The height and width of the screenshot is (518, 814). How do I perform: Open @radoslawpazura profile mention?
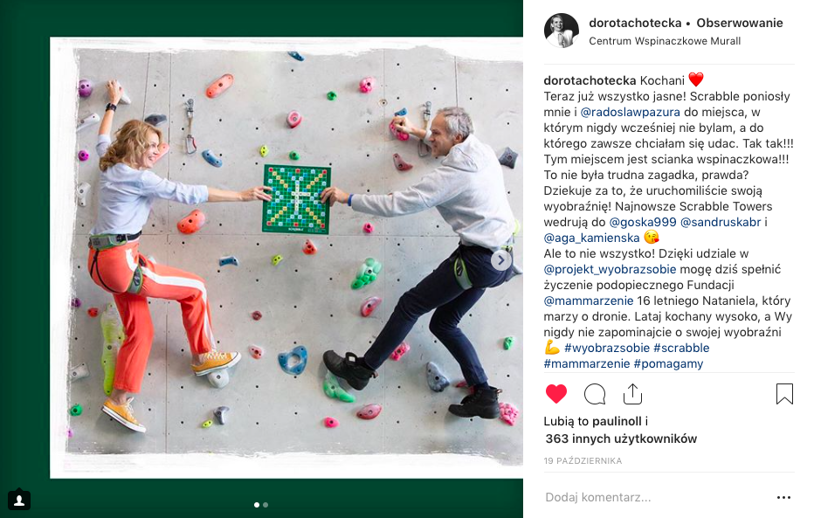pos(630,112)
